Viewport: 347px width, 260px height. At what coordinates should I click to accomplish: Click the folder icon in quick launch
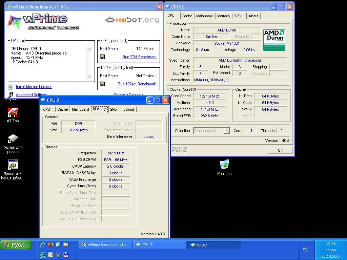(x=66, y=244)
